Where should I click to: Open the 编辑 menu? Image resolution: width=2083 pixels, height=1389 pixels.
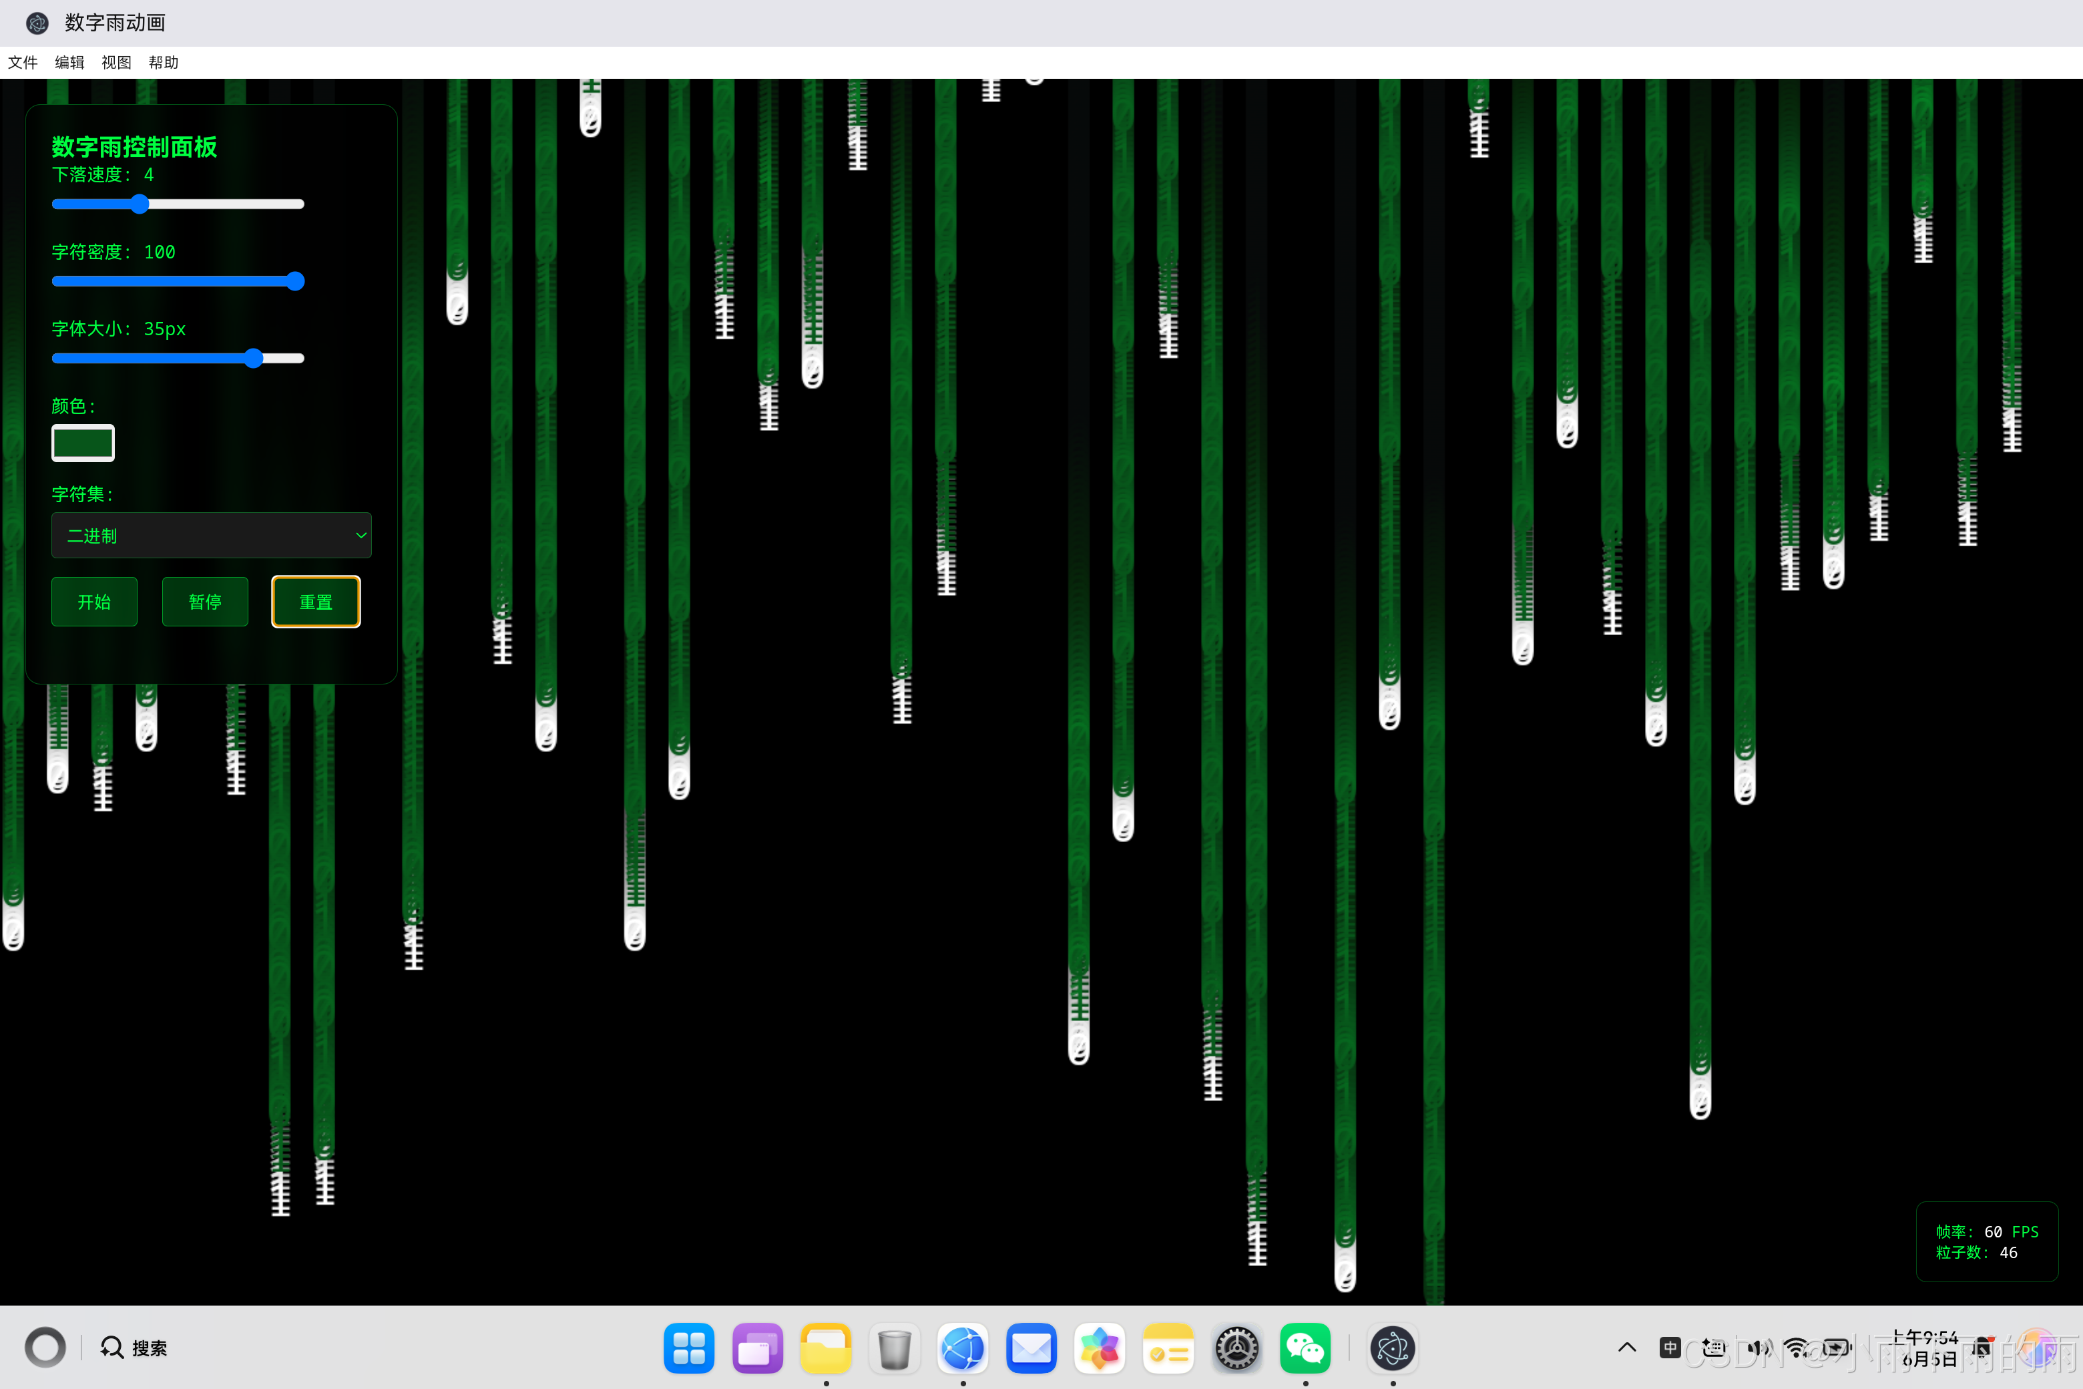point(70,62)
